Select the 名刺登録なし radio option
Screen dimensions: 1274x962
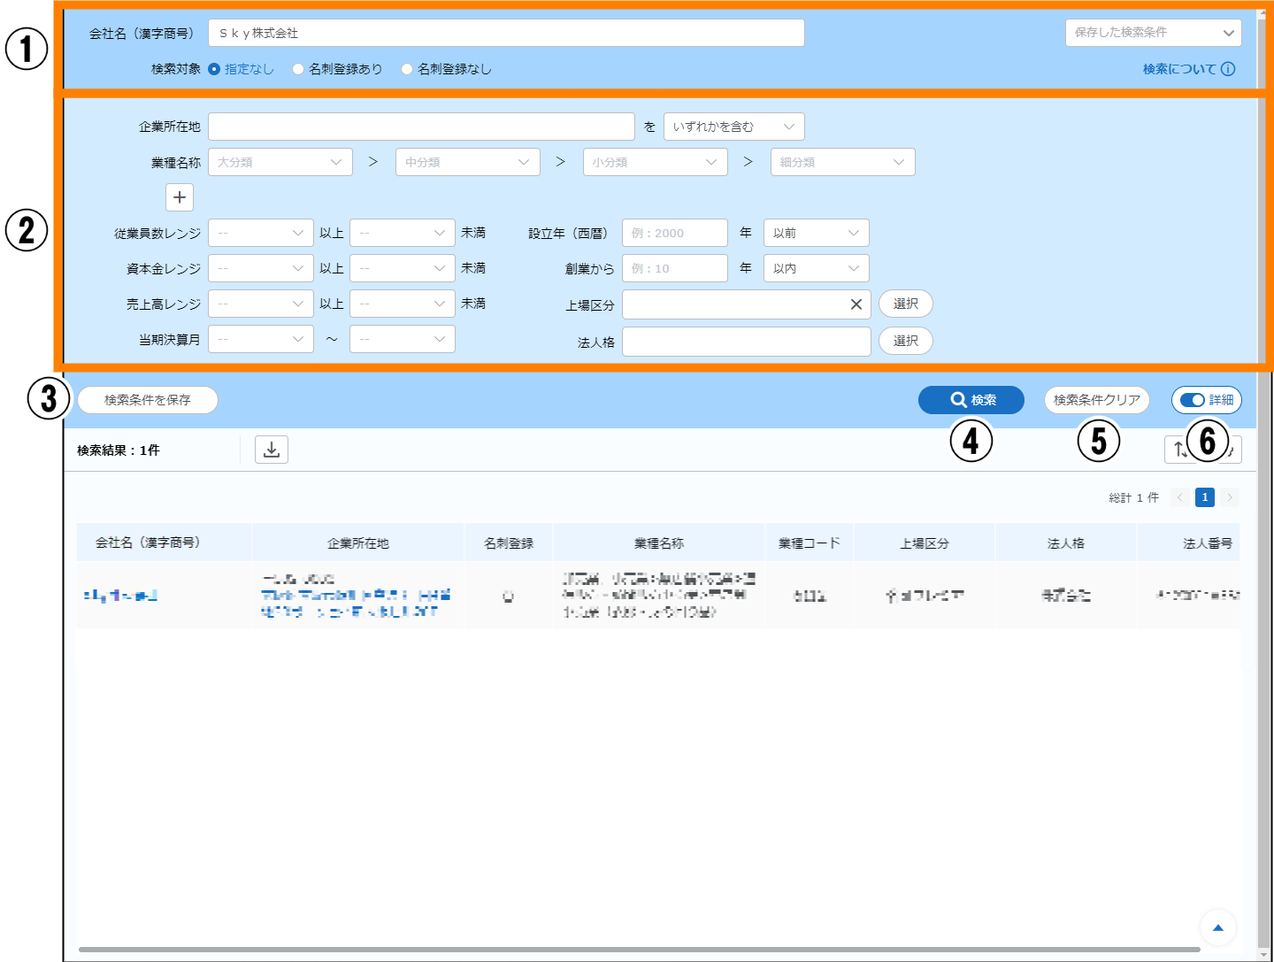(x=407, y=69)
